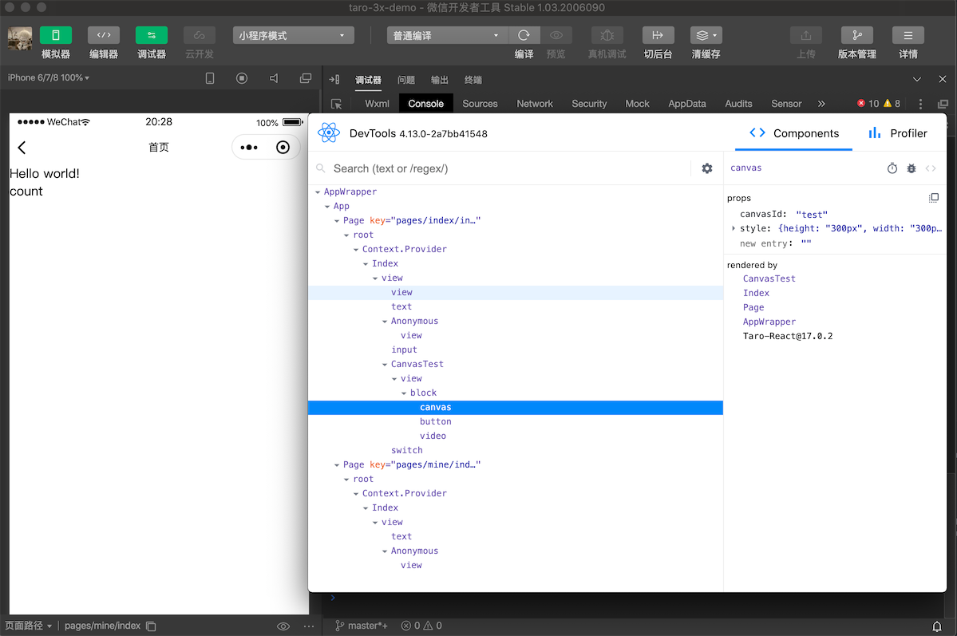Click the switch to background (切后台) icon
Screen dimensions: 957x636
coord(658,35)
